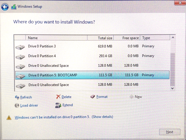The width and height of the screenshot is (186, 140).
Task: Click drive icon for Partition 5 BOOTCAMP
Action: click(21, 76)
